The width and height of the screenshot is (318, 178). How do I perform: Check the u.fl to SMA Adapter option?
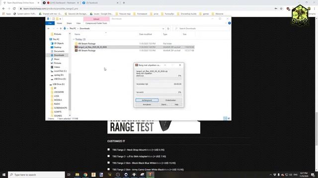pos(108,156)
